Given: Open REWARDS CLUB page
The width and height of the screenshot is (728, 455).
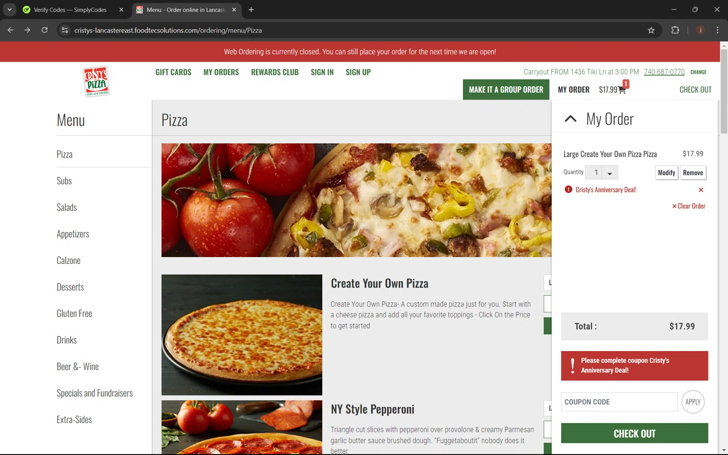Looking at the screenshot, I should point(275,72).
